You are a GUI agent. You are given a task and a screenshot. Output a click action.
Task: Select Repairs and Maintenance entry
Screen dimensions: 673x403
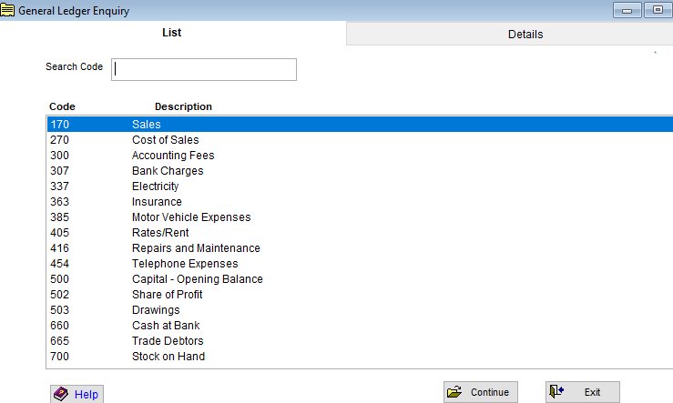[x=196, y=248]
